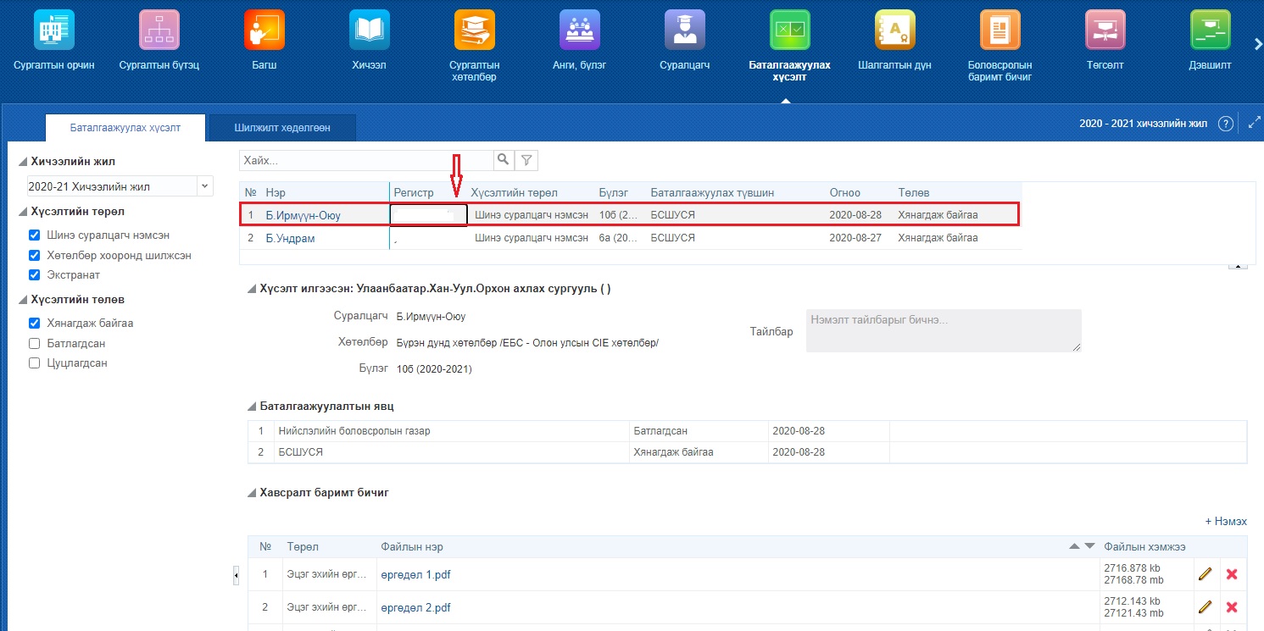Screen dimensions: 1264x631
Task: Uncheck Хянагдаж байгаа status filter
Action: tap(35, 323)
